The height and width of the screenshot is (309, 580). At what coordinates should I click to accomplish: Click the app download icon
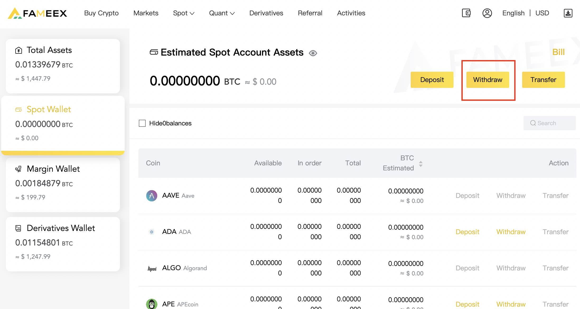(568, 13)
